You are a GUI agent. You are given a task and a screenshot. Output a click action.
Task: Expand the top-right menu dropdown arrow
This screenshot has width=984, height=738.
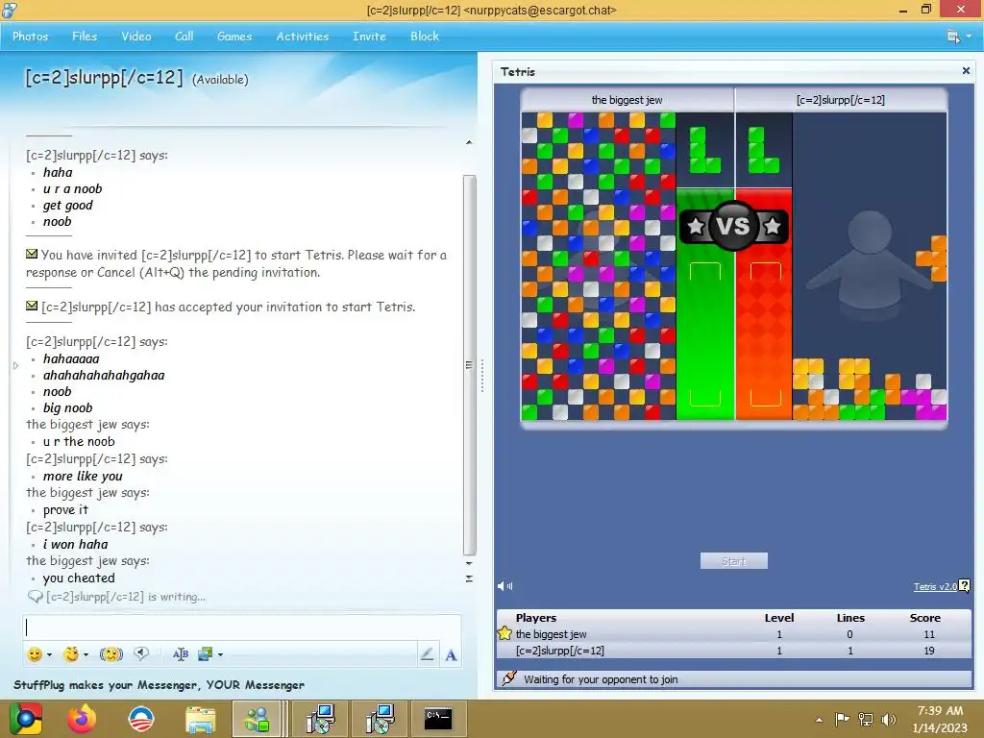[x=969, y=37]
